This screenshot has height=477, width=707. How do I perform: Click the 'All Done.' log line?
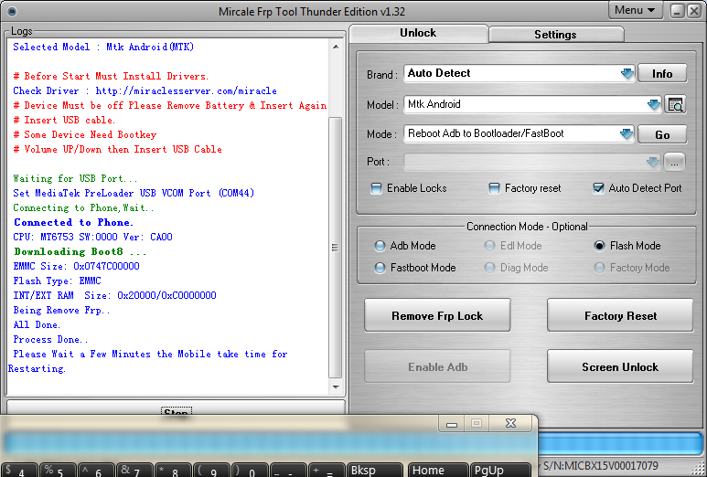click(37, 324)
